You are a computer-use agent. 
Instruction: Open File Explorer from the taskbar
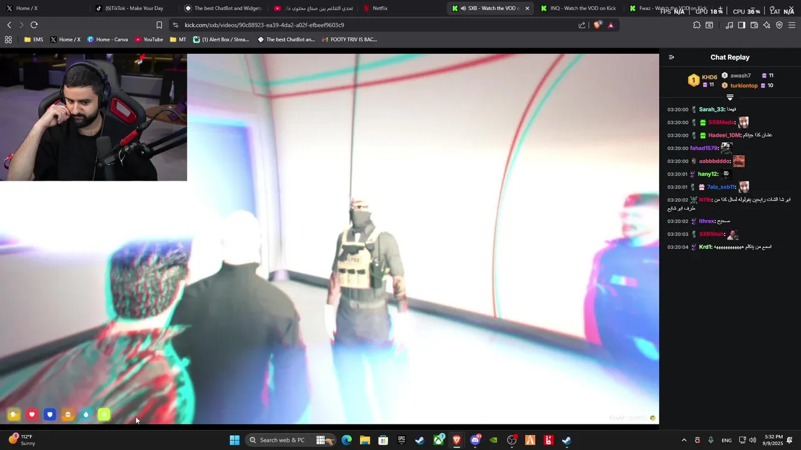[x=365, y=440]
